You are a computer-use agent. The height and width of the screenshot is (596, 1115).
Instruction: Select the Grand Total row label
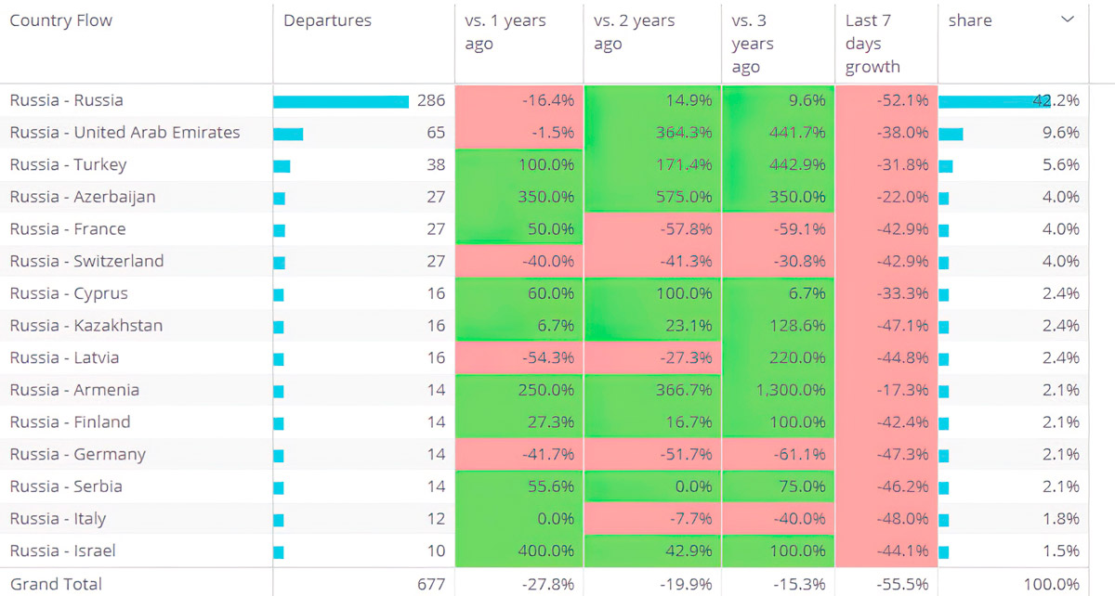(x=56, y=584)
